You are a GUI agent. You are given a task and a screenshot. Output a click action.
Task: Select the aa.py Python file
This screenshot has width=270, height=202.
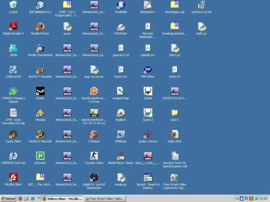click(x=67, y=29)
